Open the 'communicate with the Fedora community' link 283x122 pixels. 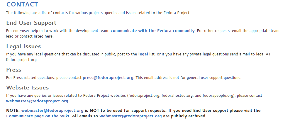(152, 31)
